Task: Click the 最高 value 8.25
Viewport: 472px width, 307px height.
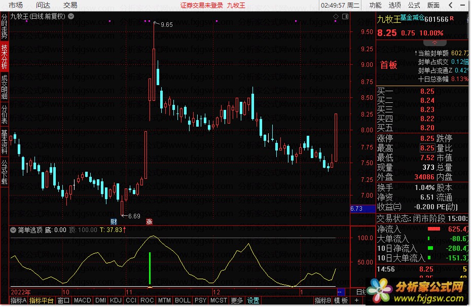Action: coord(427,148)
